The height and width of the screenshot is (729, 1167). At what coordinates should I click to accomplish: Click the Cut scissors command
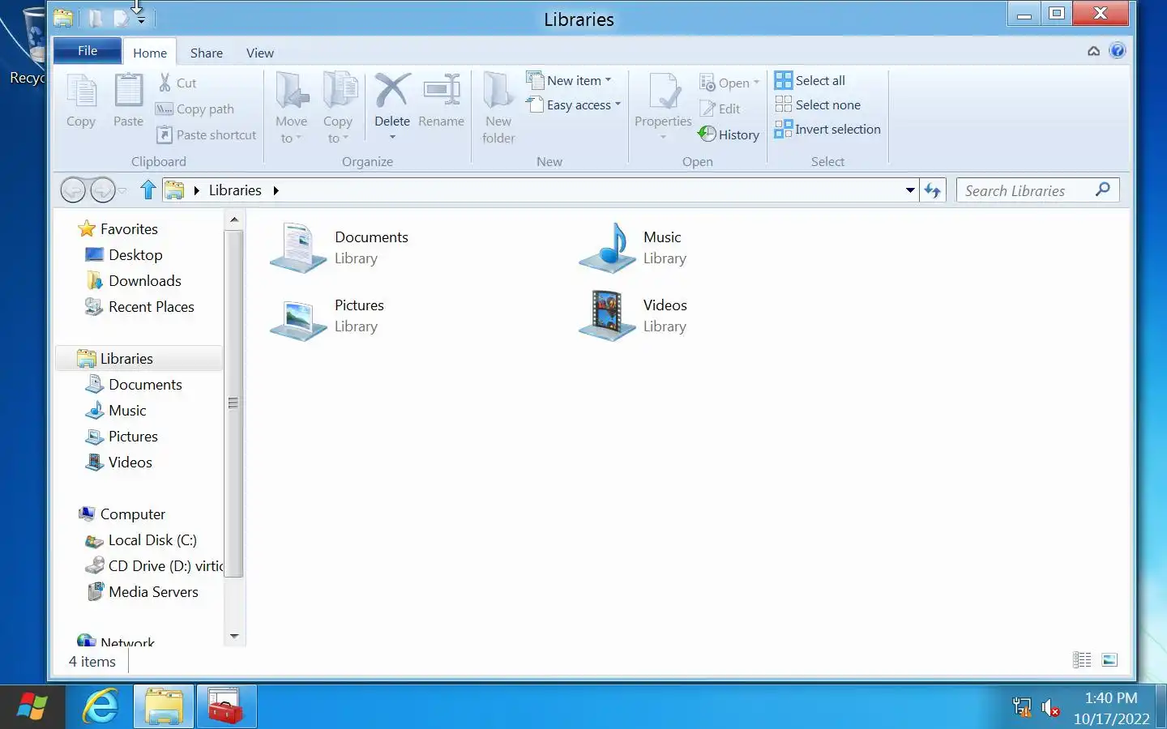click(x=177, y=83)
